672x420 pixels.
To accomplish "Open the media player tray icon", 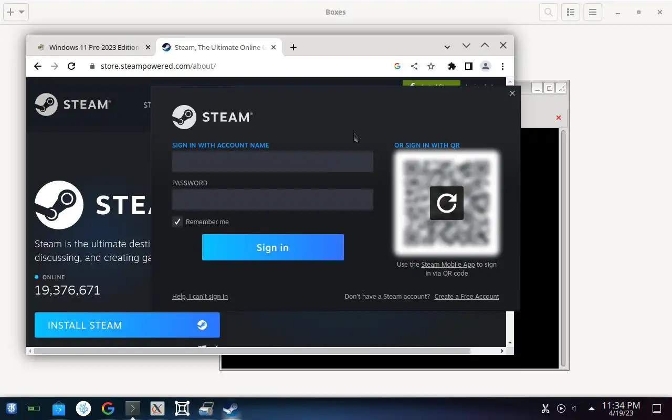I will [x=561, y=408].
